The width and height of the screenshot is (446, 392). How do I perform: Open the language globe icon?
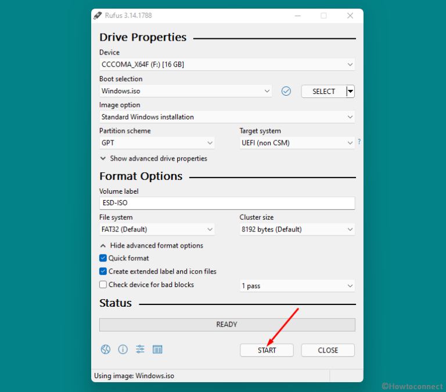tap(106, 349)
